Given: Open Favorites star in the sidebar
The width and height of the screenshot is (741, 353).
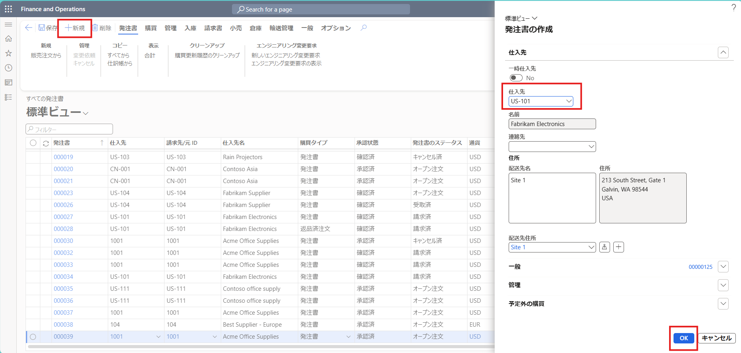Looking at the screenshot, I should [8, 53].
